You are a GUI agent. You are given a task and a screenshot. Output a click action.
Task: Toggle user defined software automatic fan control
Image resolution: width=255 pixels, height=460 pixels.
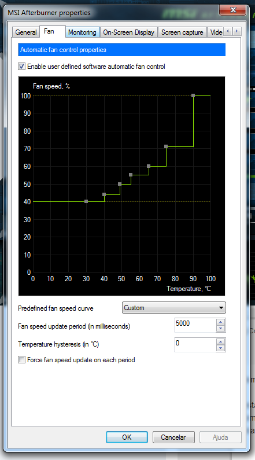[x=22, y=67]
